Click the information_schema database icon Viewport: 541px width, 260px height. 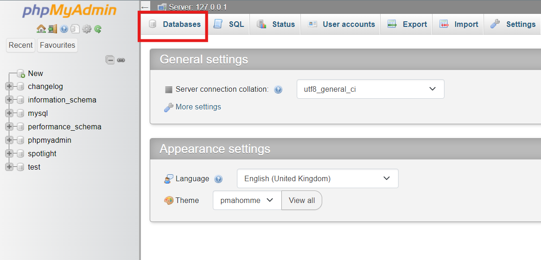point(20,100)
